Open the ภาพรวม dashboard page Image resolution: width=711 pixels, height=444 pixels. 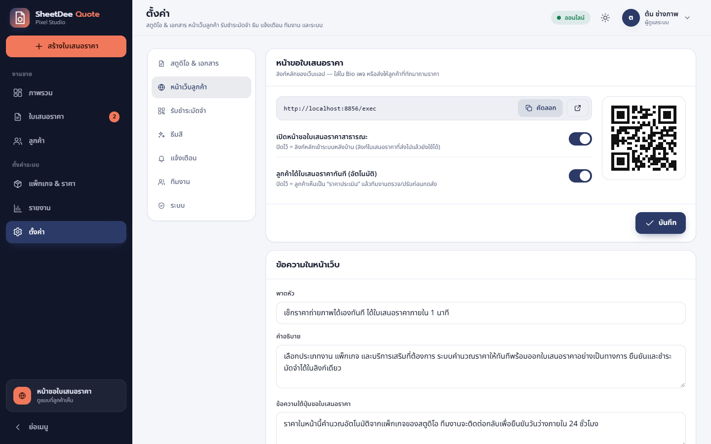point(66,93)
